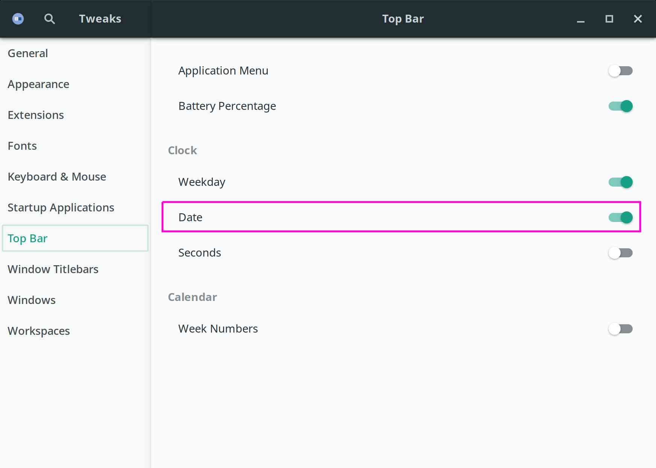Turn off Battery Percentage switch
This screenshot has height=468, width=656.
click(621, 106)
